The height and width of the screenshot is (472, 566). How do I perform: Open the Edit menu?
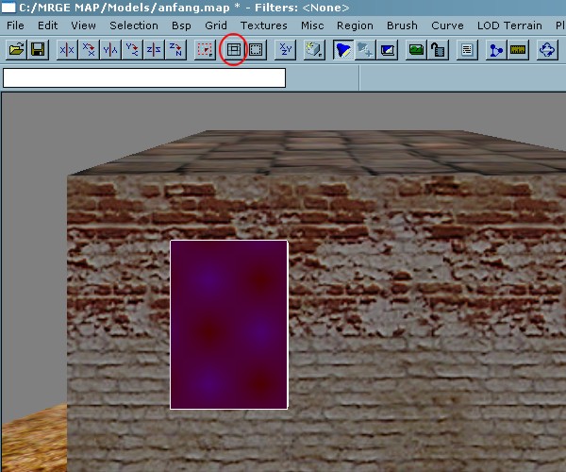point(48,25)
